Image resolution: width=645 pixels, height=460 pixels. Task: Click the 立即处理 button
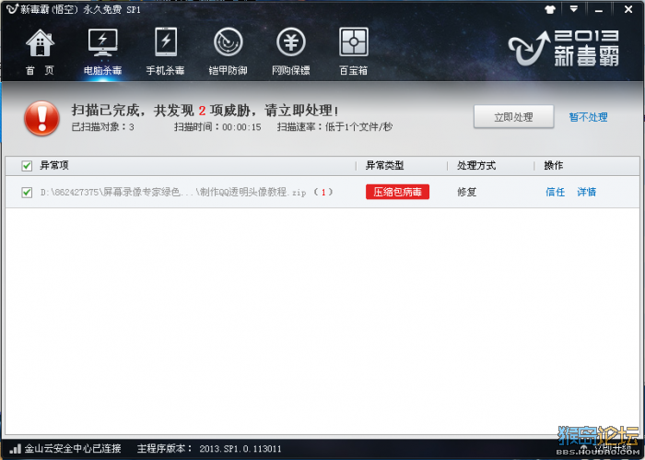click(513, 117)
